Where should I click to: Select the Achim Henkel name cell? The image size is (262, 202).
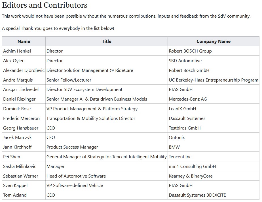tap(17, 51)
